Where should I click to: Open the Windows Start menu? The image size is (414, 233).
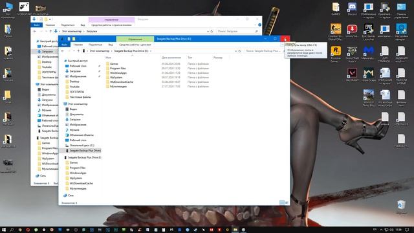click(x=4, y=230)
